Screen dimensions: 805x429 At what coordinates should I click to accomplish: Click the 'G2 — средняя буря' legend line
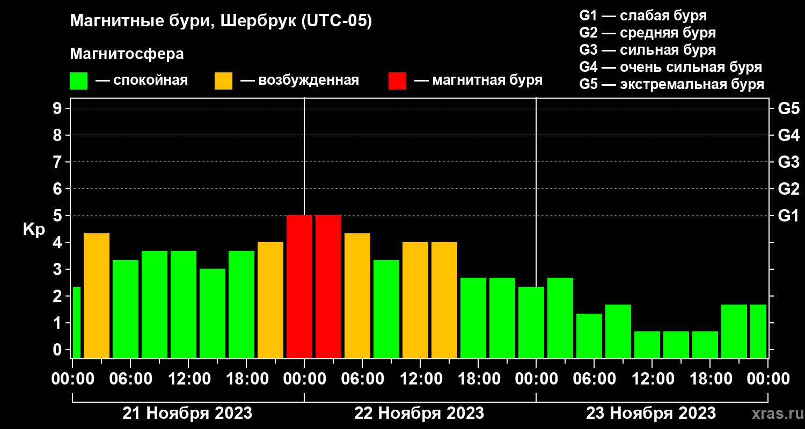[x=647, y=33]
